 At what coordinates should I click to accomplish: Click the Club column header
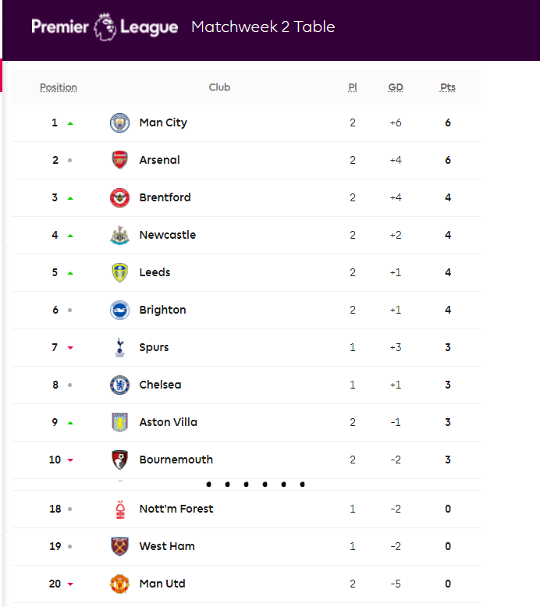pos(219,87)
